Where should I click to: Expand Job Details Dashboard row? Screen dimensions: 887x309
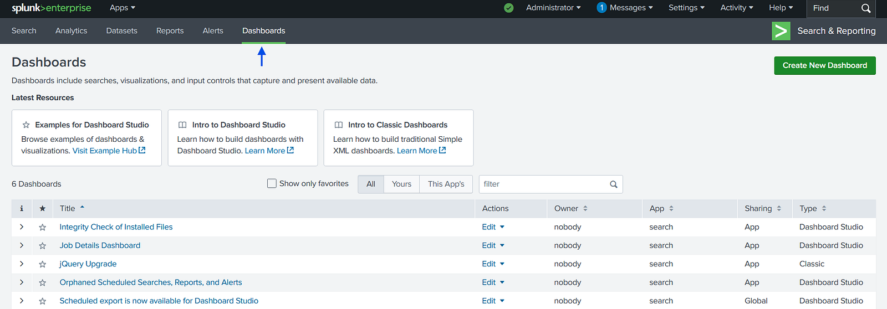[22, 245]
